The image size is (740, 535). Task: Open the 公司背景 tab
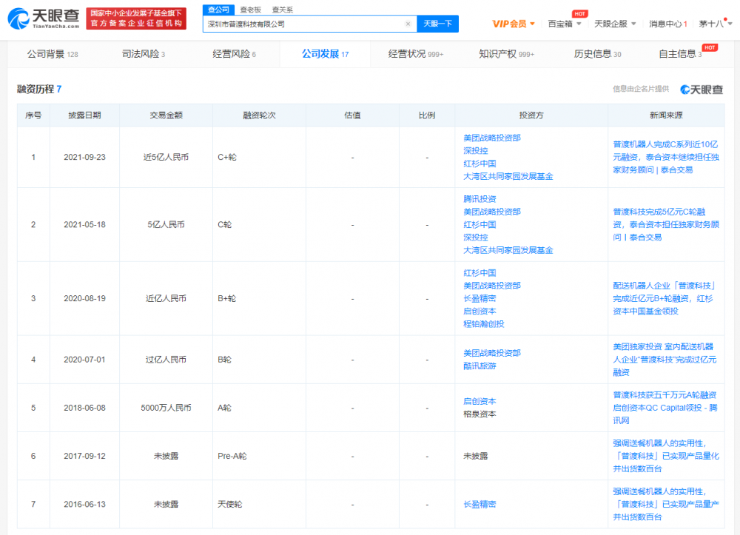coord(53,54)
